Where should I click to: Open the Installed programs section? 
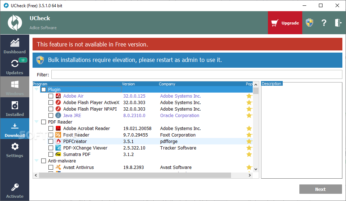[x=14, y=108]
